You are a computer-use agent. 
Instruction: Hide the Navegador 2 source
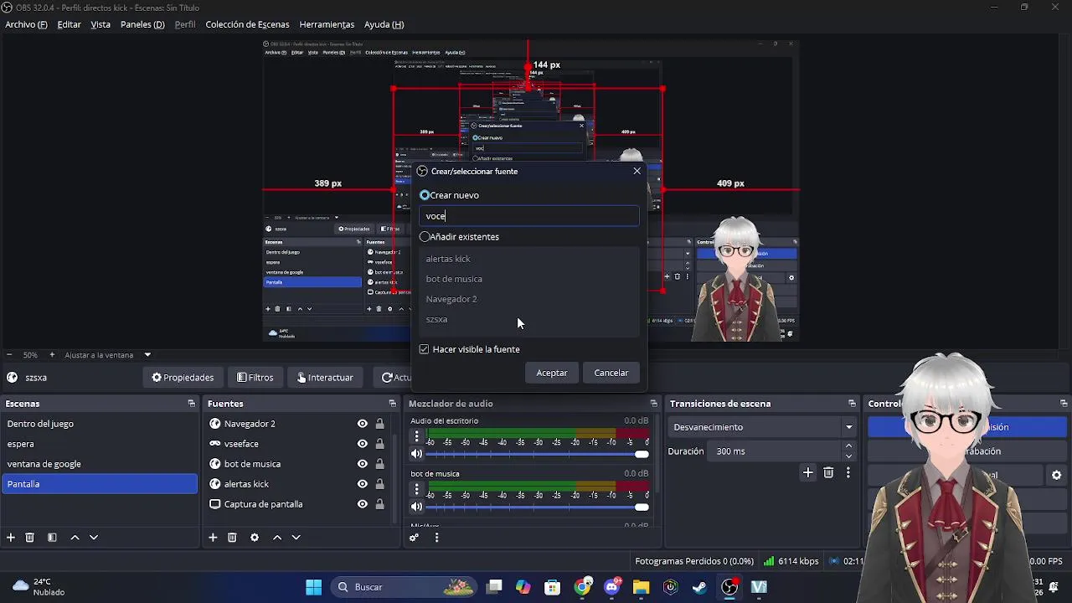pos(362,424)
